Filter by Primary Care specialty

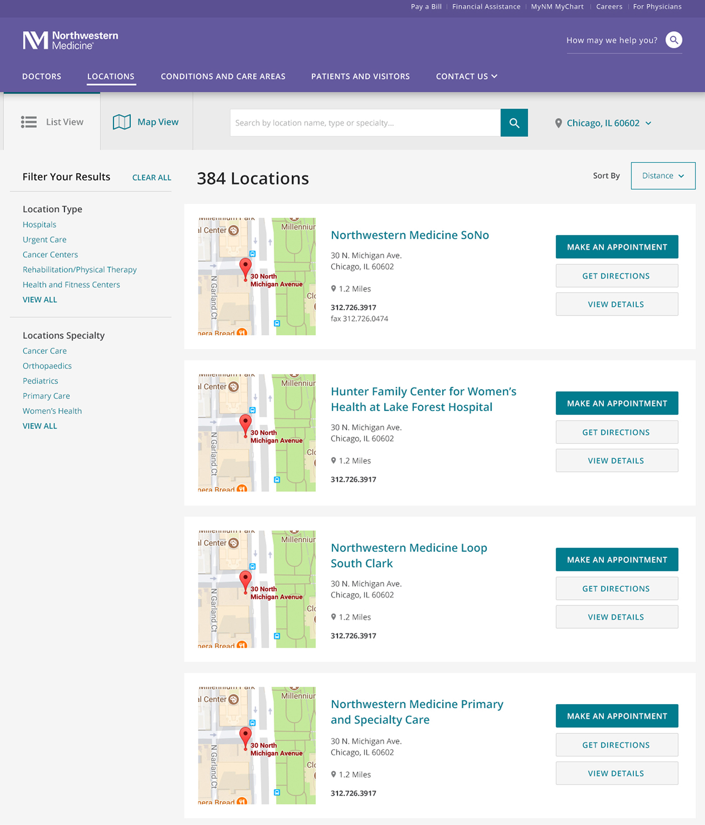[46, 396]
